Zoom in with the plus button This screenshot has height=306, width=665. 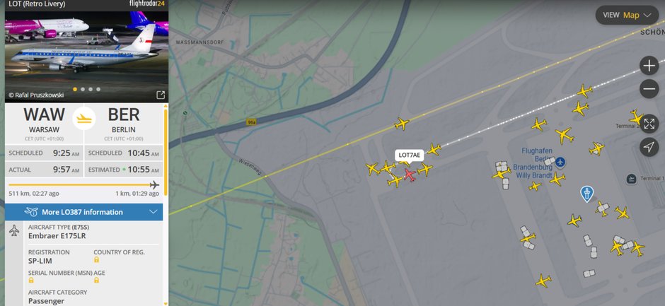coord(649,66)
